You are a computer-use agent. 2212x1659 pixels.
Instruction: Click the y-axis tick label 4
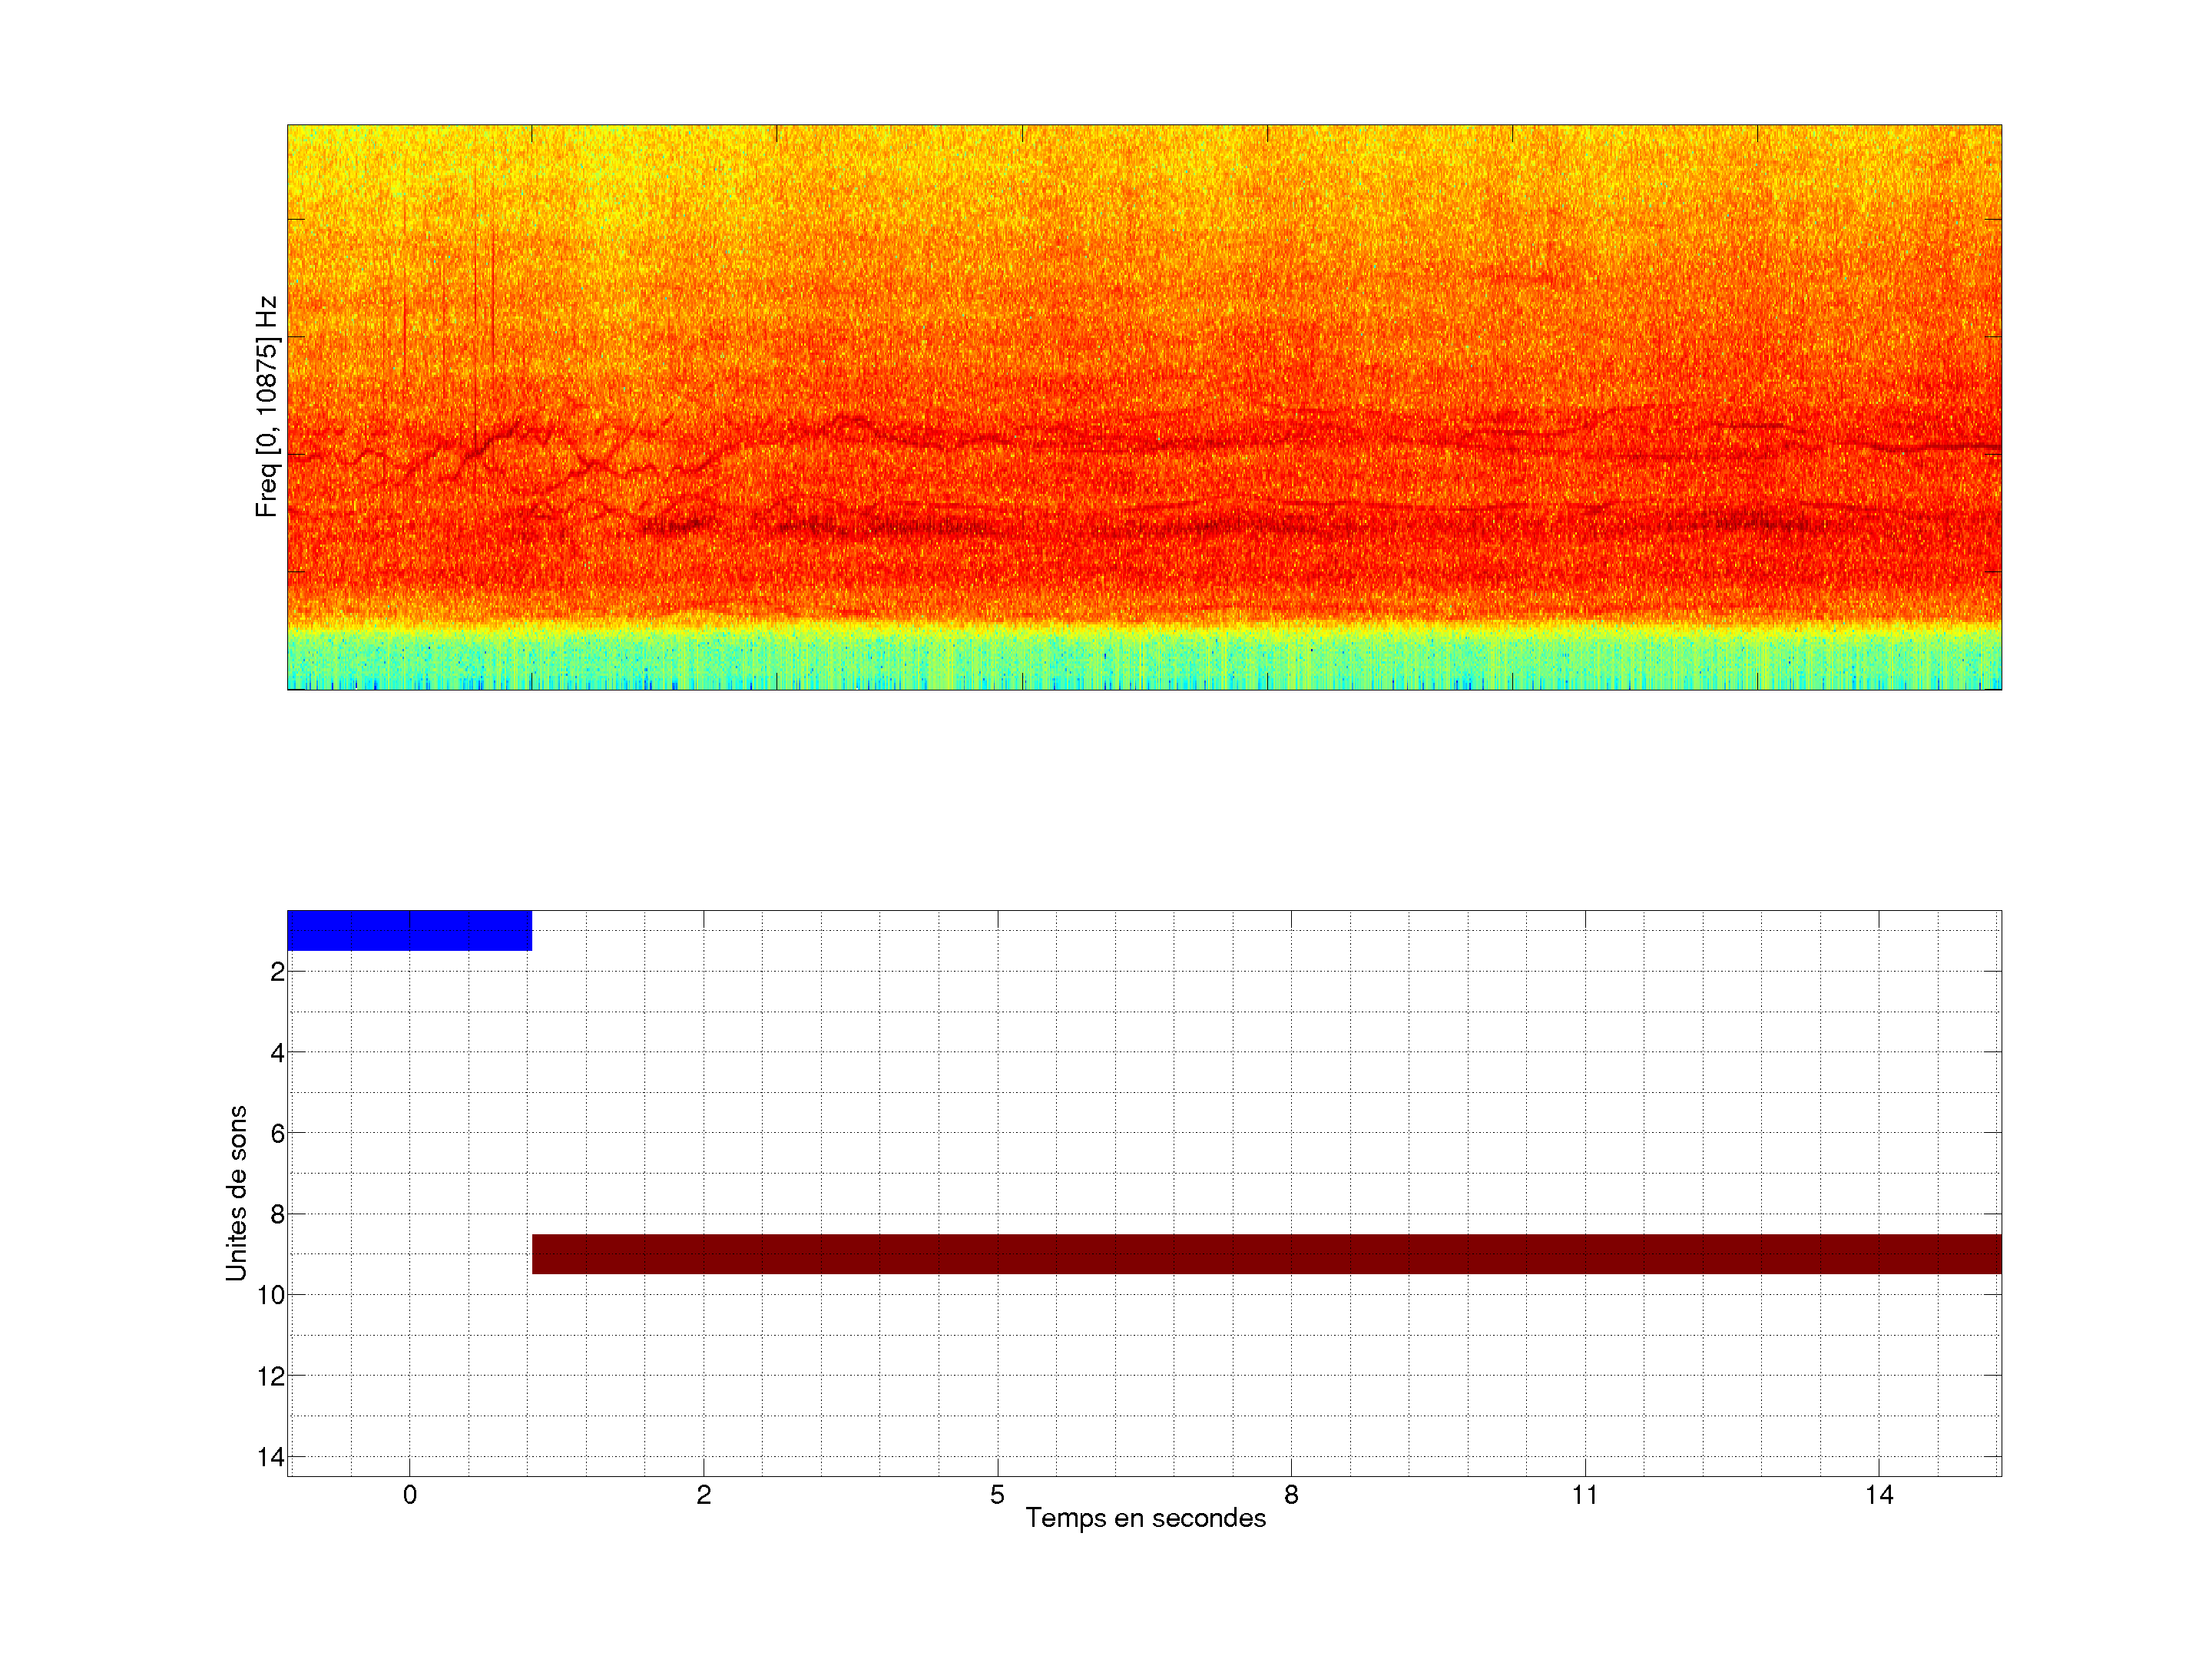(x=277, y=1053)
